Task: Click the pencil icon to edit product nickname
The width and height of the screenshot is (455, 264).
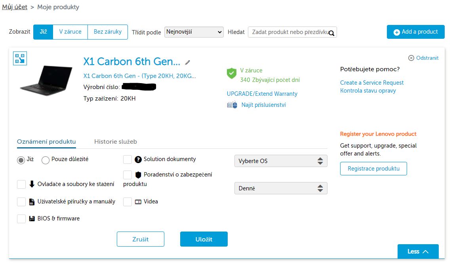Action: click(x=188, y=62)
